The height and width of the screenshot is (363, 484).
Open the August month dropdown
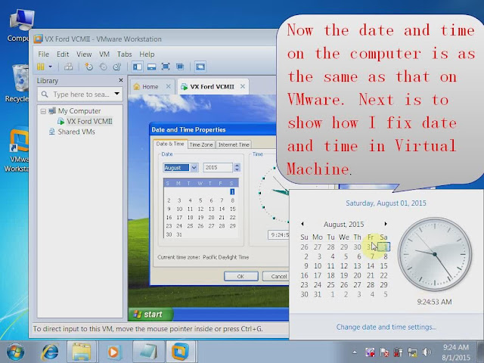[194, 168]
